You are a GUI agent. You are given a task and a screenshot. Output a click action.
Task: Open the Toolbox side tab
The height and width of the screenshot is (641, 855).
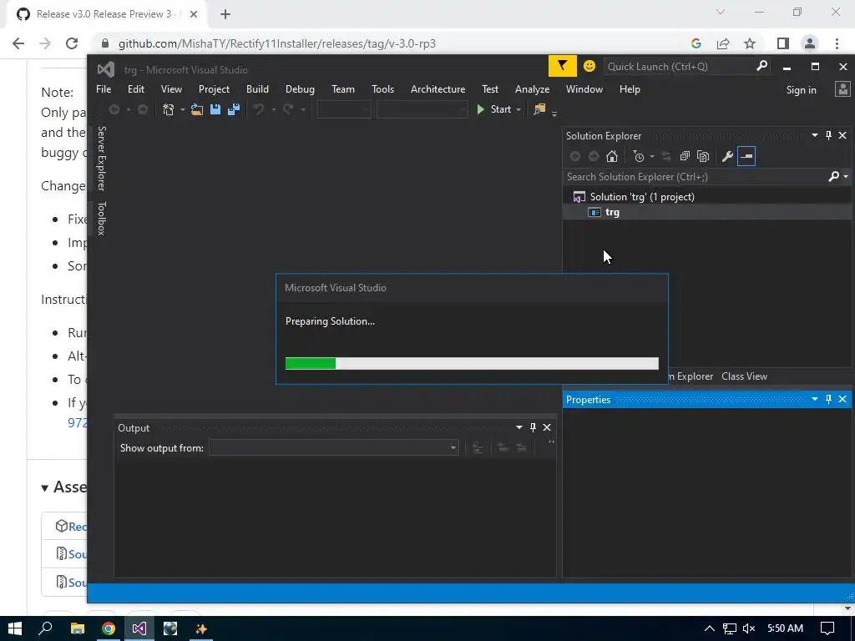[101, 219]
